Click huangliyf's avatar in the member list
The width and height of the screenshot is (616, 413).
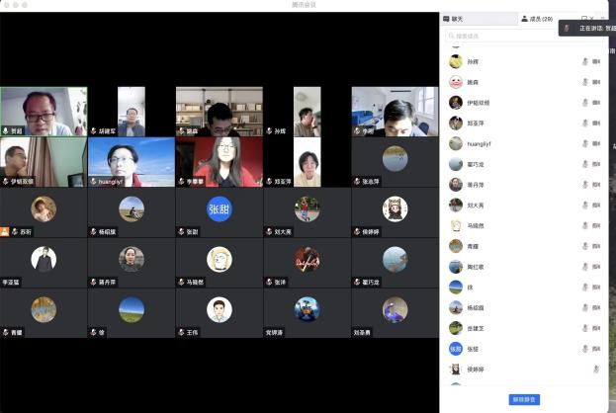click(x=456, y=143)
